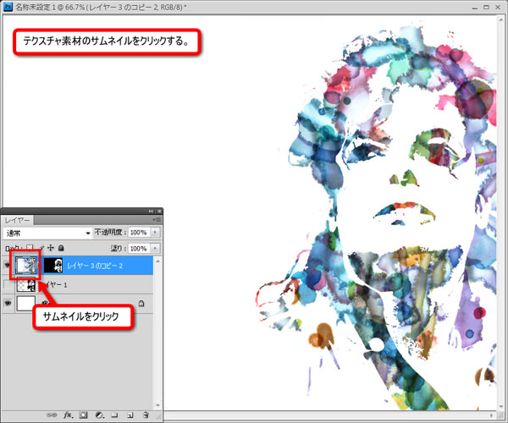Select the レイヤー panel tab
Viewport: 508px width, 423px height.
pyautogui.click(x=17, y=220)
